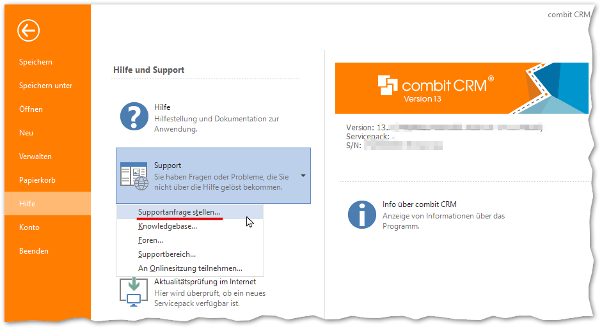Click the Aktualitätsprüfung download monitor icon
This screenshot has width=602, height=329.
pos(134,291)
